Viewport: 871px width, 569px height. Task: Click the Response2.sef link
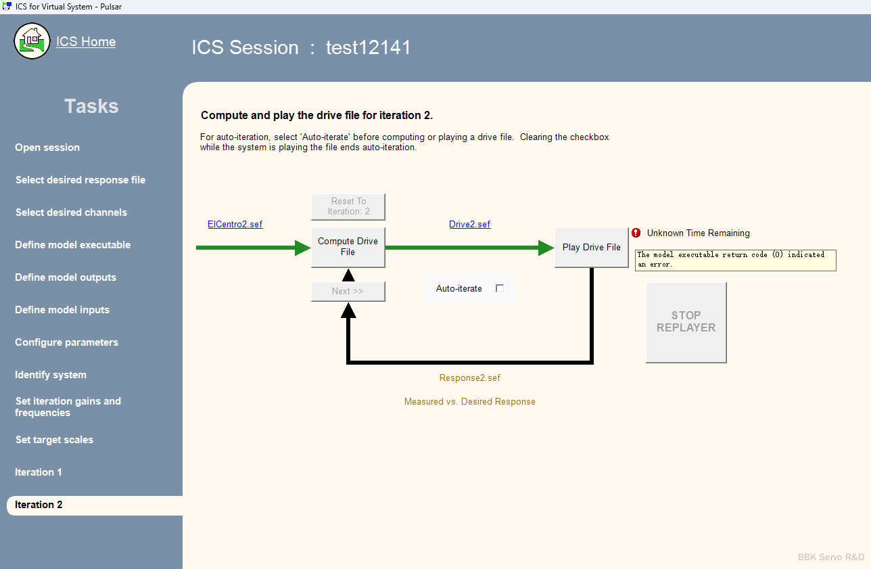pyautogui.click(x=469, y=378)
